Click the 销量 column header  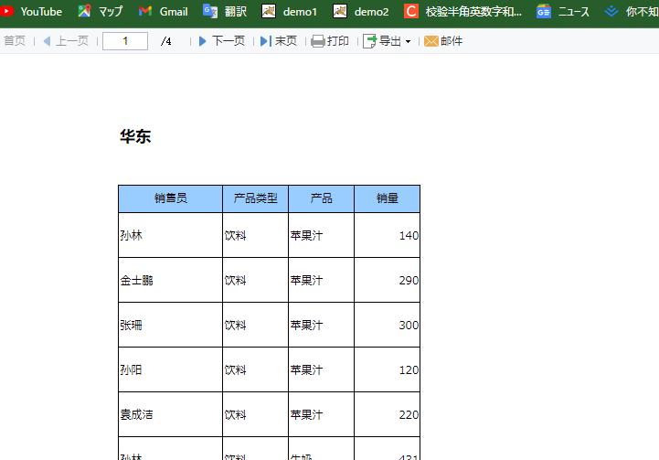(x=387, y=198)
